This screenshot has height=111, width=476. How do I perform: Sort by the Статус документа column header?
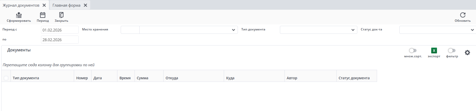tap(354, 78)
